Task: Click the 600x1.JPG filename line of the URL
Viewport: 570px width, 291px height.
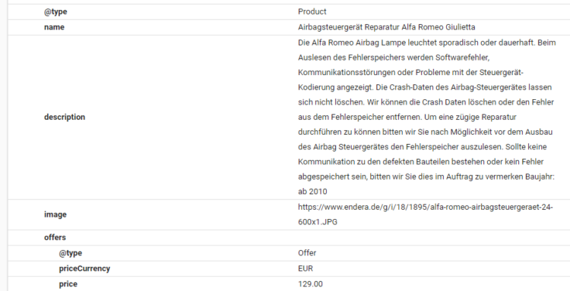Action: click(x=318, y=222)
